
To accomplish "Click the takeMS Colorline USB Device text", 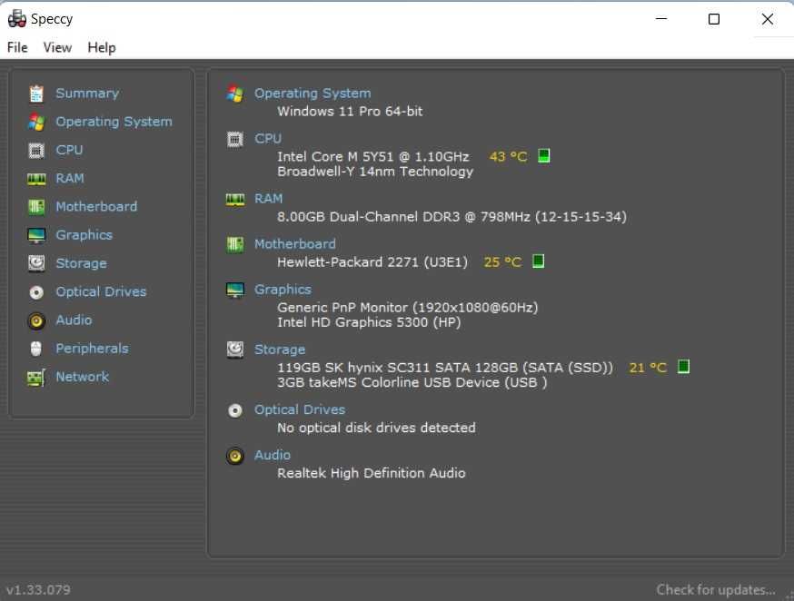I will pyautogui.click(x=412, y=382).
